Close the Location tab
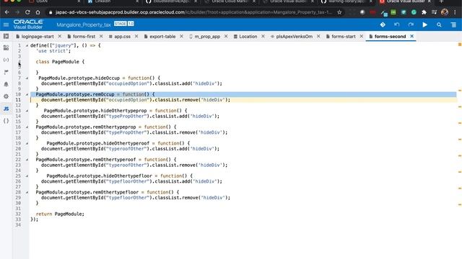Image resolution: width=462 pixels, height=259 pixels. (263, 36)
